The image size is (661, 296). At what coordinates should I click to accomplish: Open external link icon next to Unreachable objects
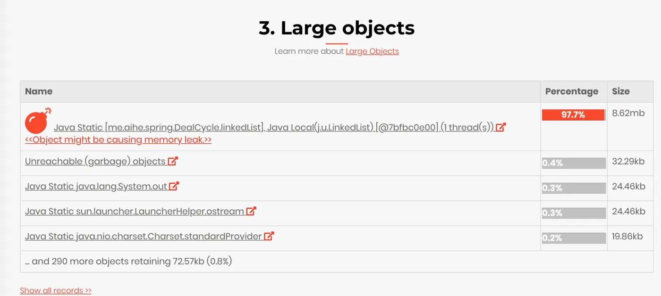173,161
